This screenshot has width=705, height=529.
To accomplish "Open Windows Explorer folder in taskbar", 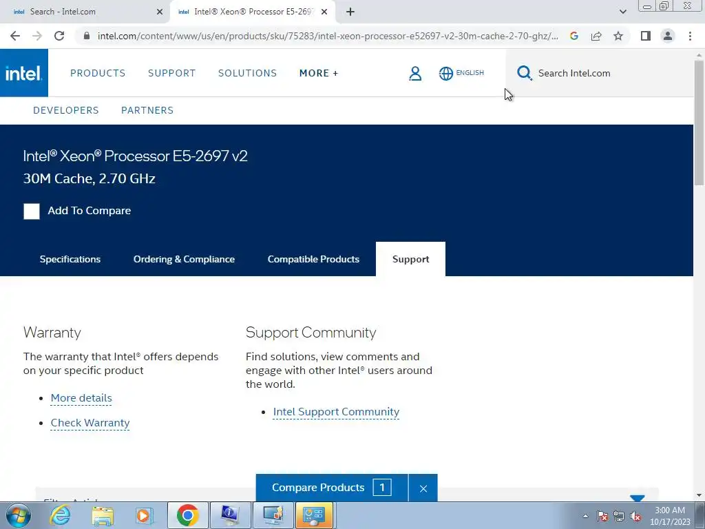I will tap(103, 515).
